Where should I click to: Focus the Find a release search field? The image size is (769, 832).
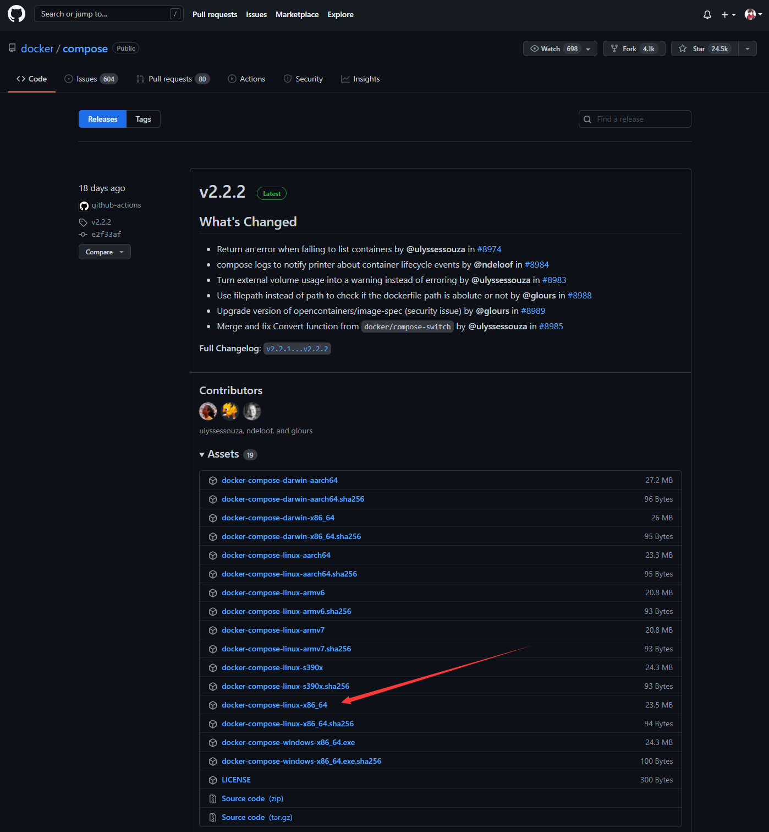[635, 119]
